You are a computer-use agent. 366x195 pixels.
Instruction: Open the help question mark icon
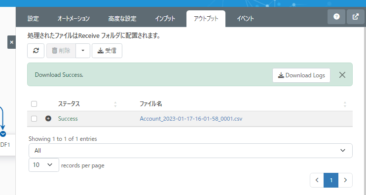tap(336, 17)
